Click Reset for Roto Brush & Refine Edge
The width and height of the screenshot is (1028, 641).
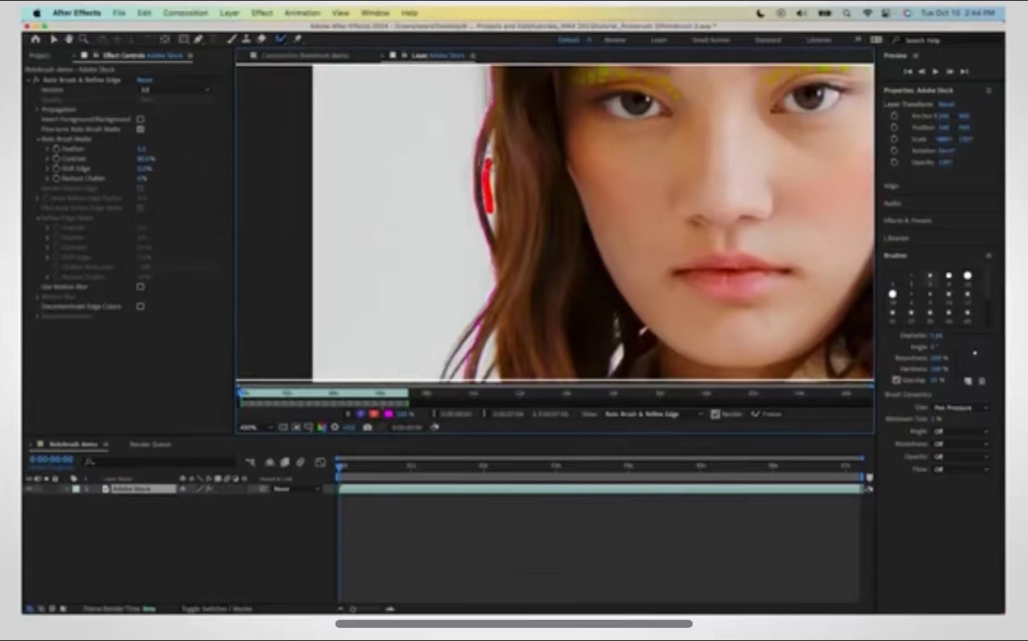click(x=145, y=80)
